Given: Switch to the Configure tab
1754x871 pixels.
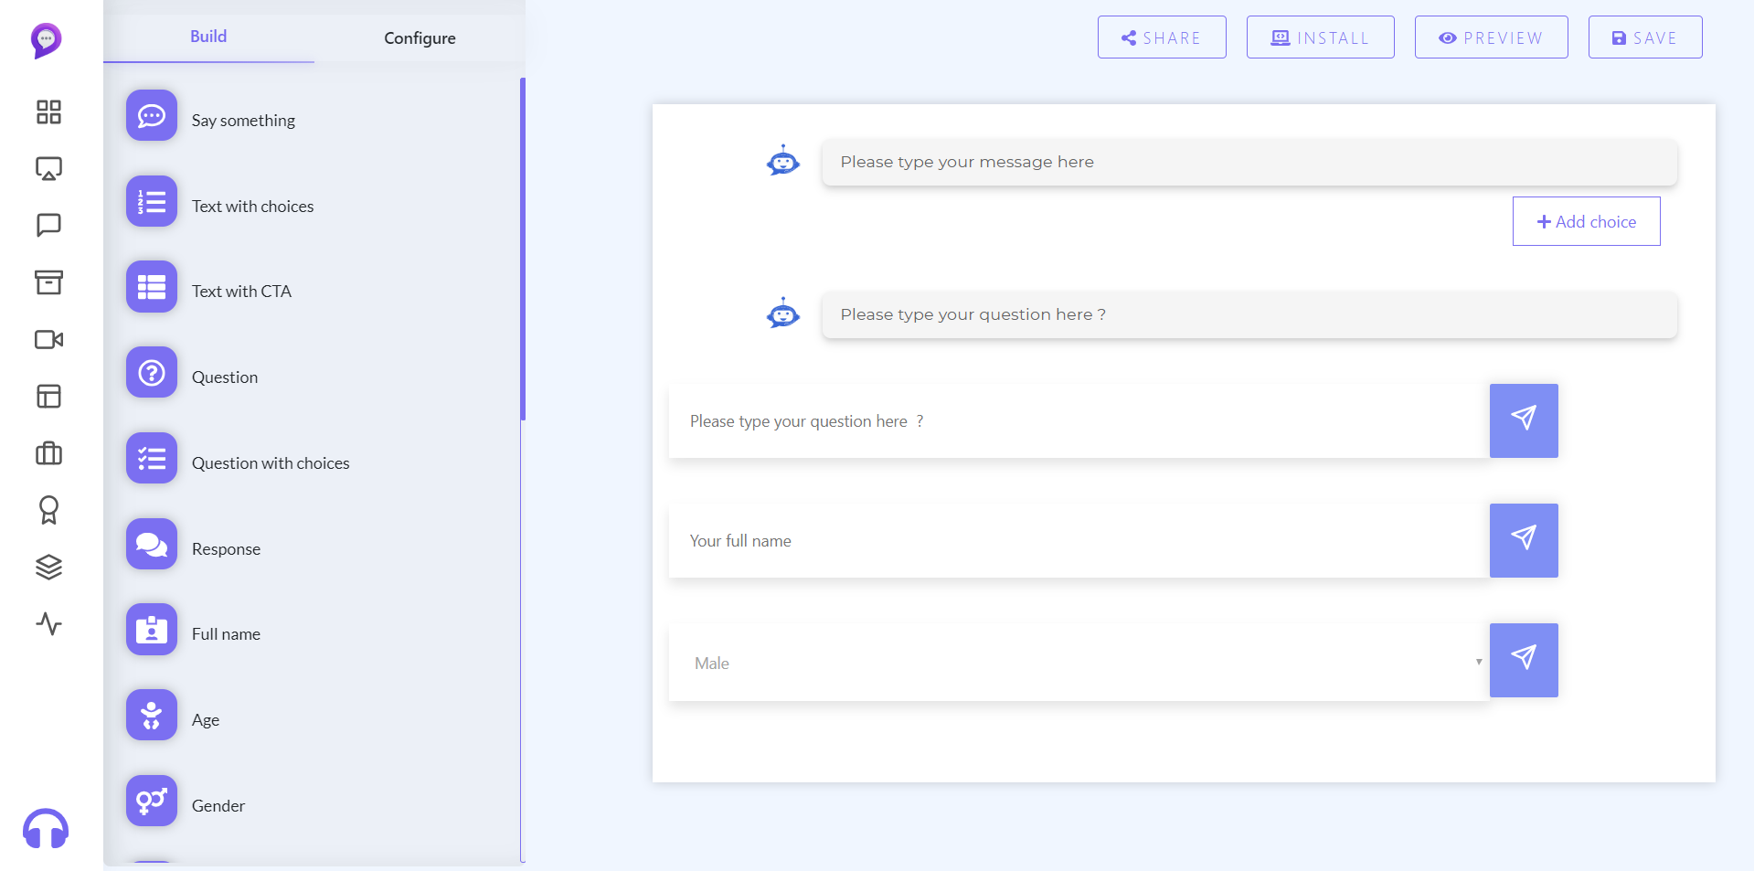Looking at the screenshot, I should click(x=420, y=38).
